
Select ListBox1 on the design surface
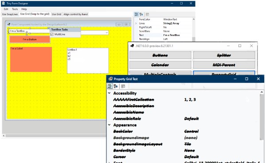(x=88, y=61)
